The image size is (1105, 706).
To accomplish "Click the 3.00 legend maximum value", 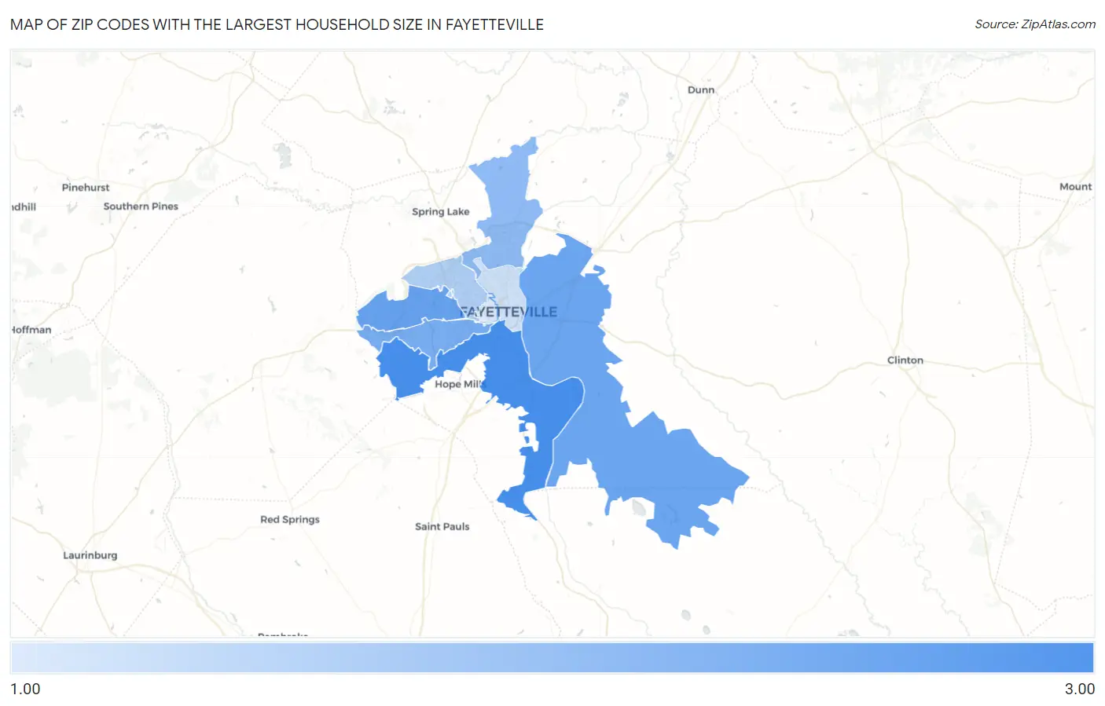I will point(1079,689).
